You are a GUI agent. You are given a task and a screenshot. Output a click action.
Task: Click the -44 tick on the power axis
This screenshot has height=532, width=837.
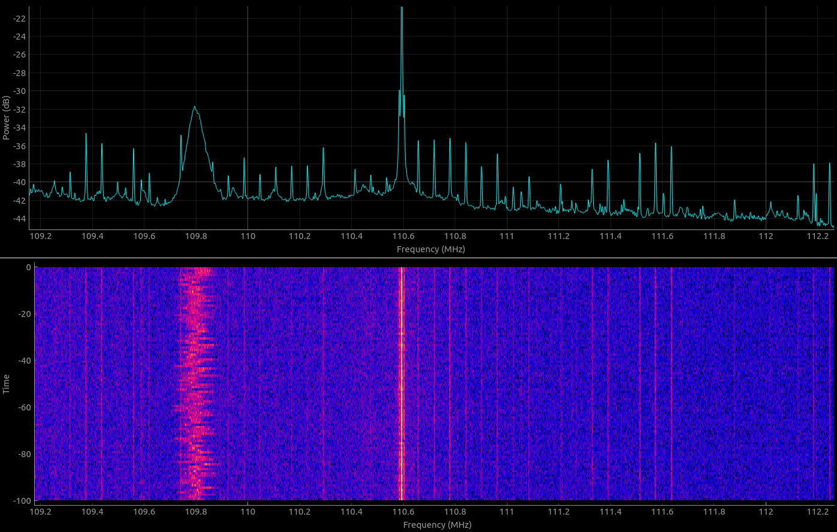(19, 219)
